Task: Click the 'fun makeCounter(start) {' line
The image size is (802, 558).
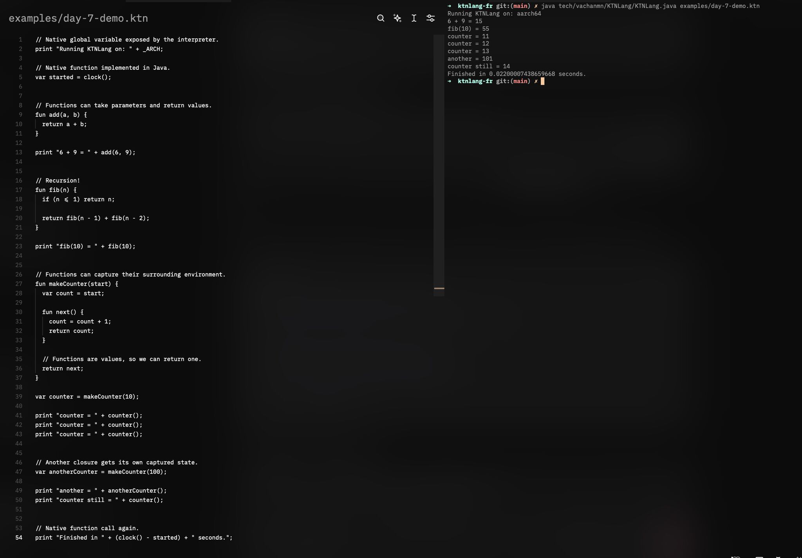Action: [77, 284]
